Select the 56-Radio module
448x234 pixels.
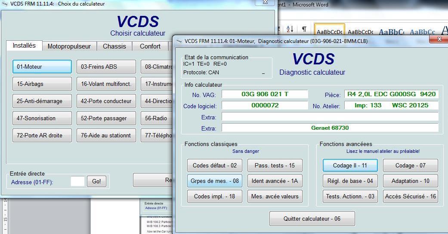coord(157,118)
